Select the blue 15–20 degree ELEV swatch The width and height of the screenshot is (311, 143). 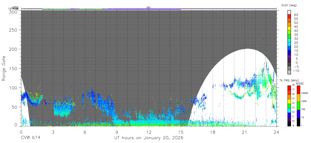[x=289, y=48]
